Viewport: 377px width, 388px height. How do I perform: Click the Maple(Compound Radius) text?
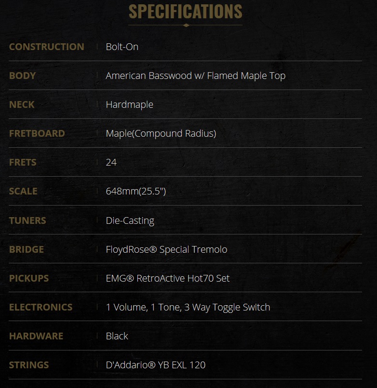[161, 133]
